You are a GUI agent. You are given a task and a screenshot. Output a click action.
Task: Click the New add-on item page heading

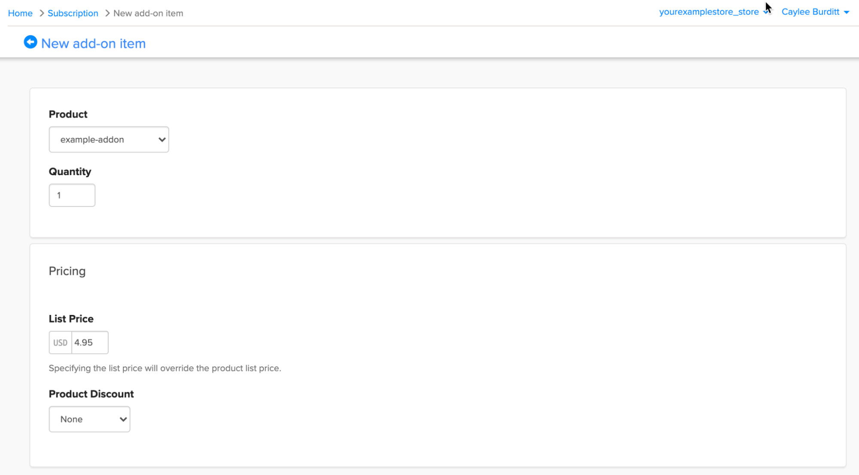[93, 43]
